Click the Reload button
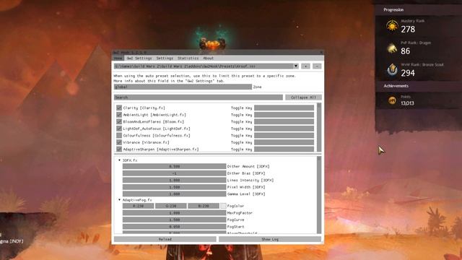 coord(165,239)
